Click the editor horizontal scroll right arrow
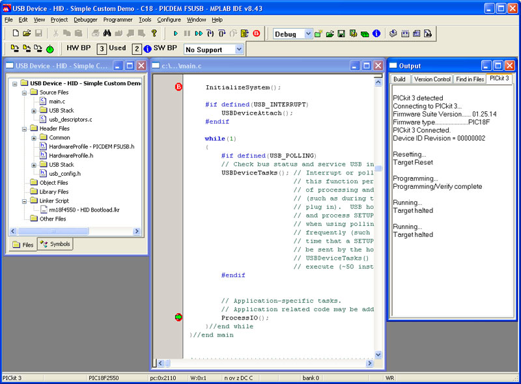The height and width of the screenshot is (384, 521). click(369, 363)
